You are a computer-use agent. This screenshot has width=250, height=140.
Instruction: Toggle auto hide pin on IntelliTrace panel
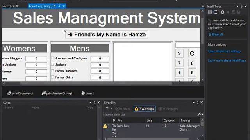tap(241, 6)
